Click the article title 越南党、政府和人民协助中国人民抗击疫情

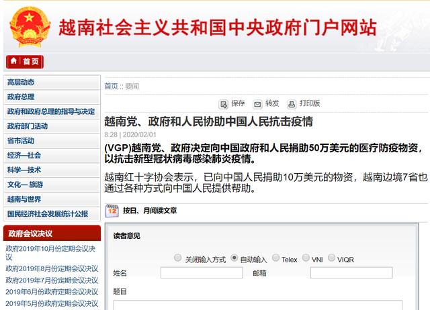pyautogui.click(x=209, y=121)
